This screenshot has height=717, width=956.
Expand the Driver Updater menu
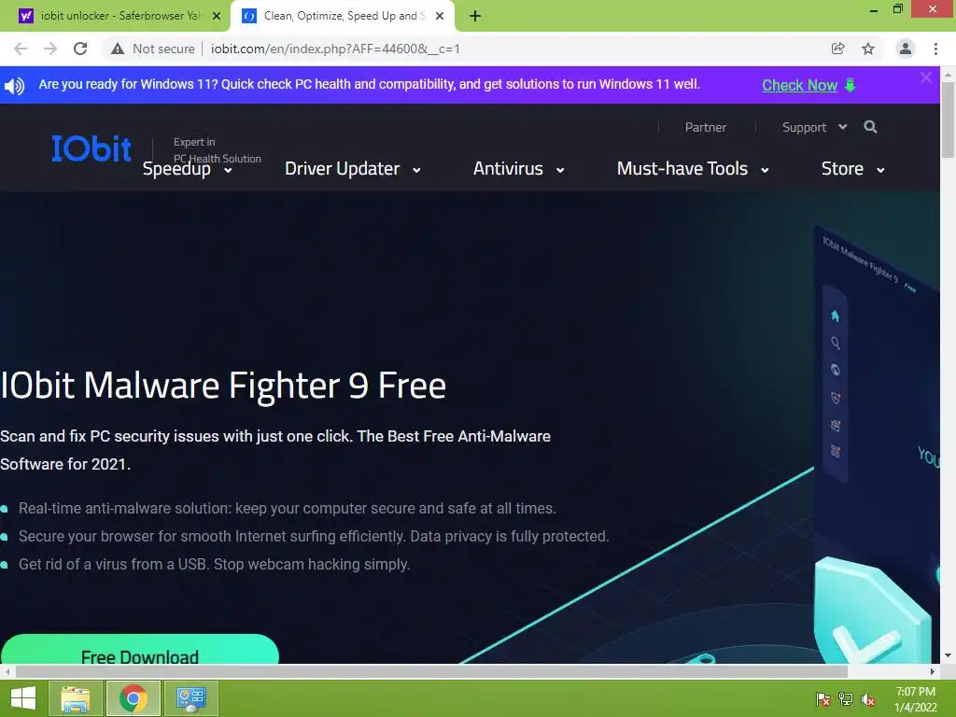352,169
